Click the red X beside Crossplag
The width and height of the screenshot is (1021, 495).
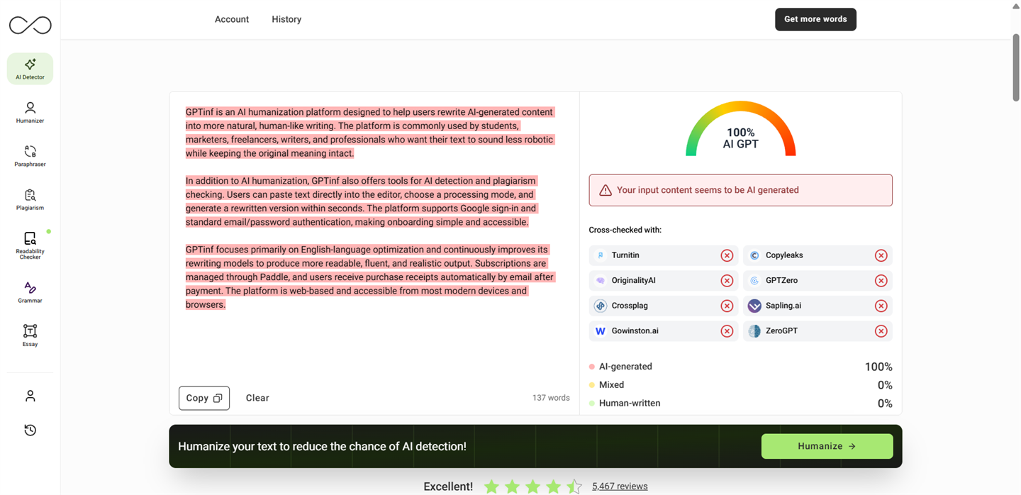click(727, 306)
